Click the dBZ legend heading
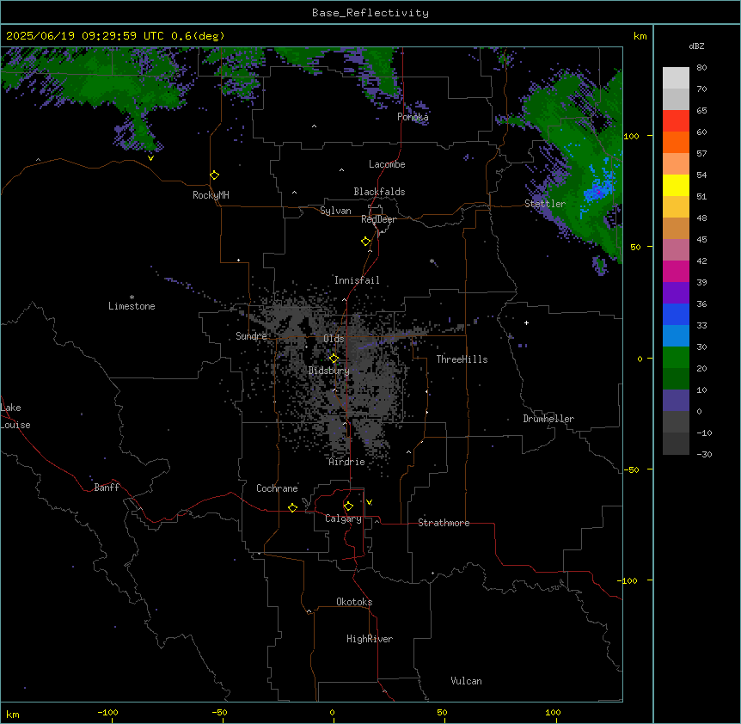 (x=696, y=46)
